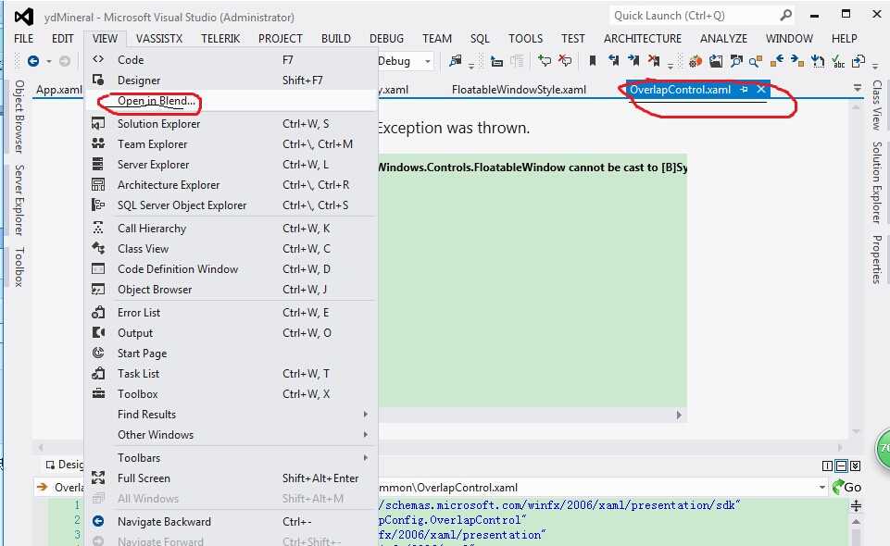Viewport: 890px width, 546px height.
Task: Open the Object Browser side tab
Action: [19, 117]
